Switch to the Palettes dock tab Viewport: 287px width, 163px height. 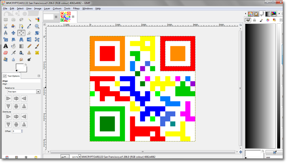274,14
